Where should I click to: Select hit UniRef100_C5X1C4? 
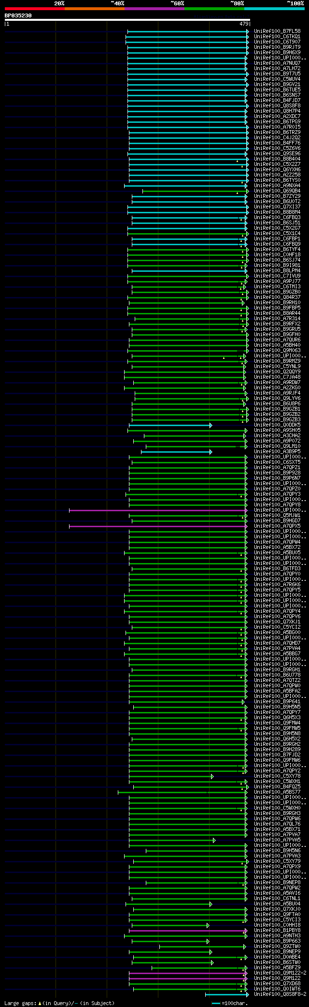point(277,234)
